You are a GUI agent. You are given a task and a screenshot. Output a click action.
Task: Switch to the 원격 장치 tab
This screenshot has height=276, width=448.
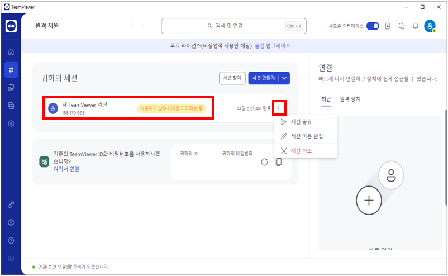pos(350,99)
